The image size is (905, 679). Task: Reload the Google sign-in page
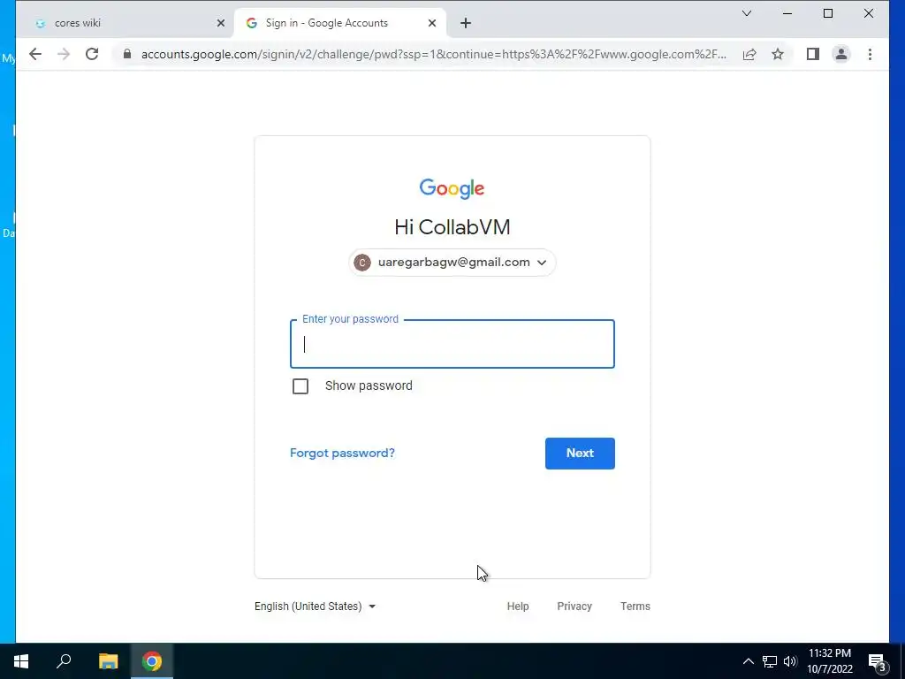coord(92,54)
